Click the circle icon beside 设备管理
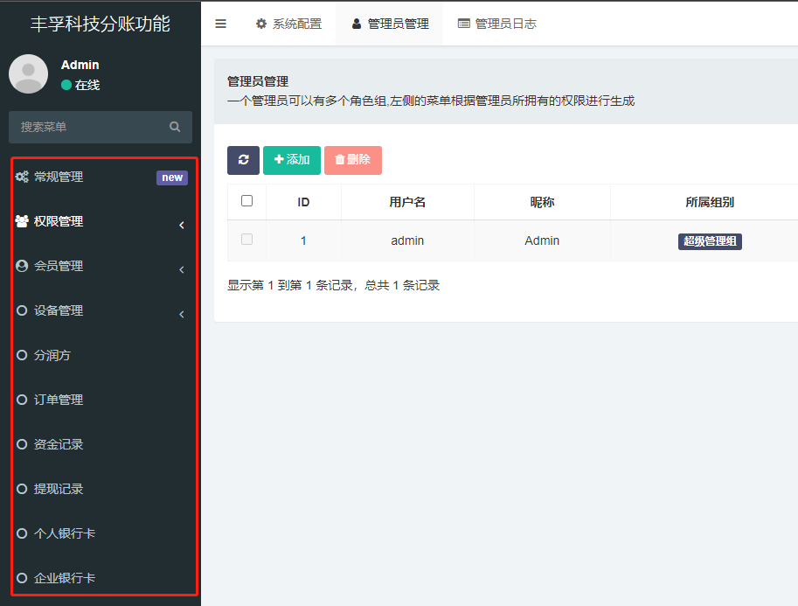 tap(22, 310)
